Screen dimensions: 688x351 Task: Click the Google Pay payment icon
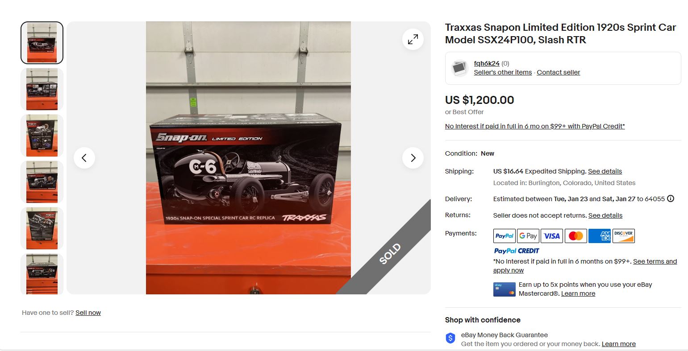(x=528, y=236)
